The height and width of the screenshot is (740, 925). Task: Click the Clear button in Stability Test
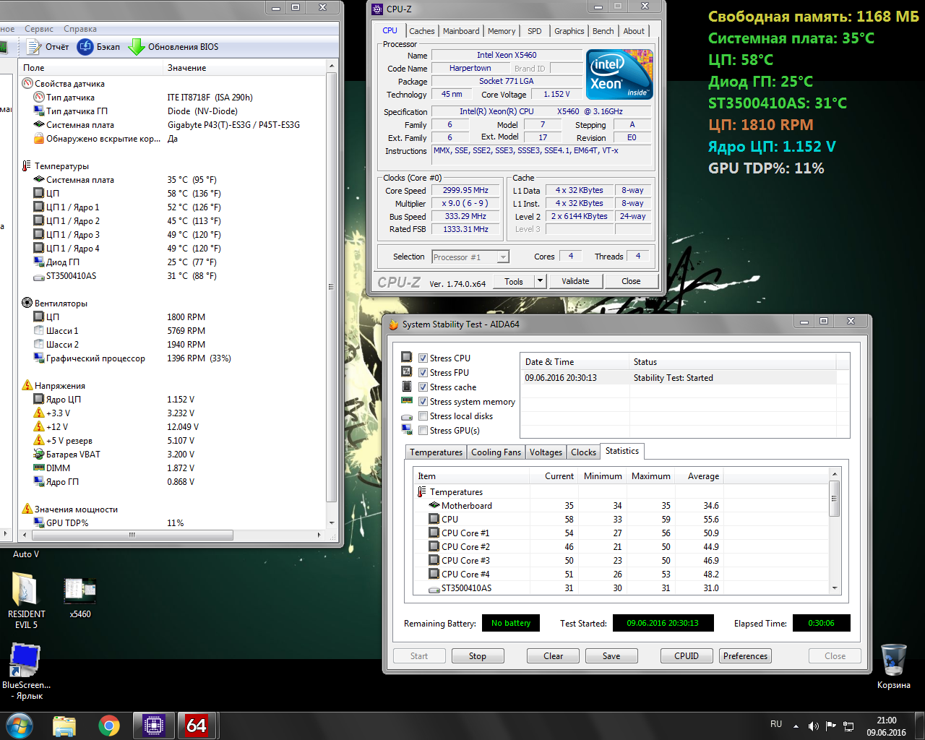click(x=553, y=656)
